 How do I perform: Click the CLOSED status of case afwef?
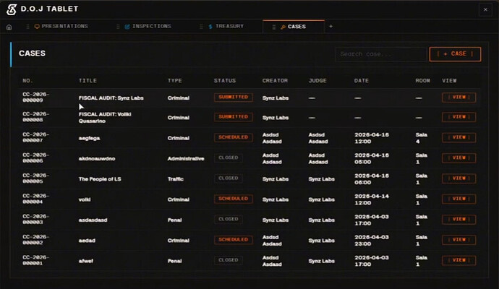(x=229, y=260)
